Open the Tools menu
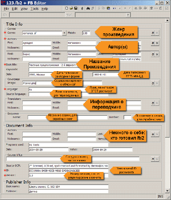This screenshot has height=200, width=171. click(34, 9)
